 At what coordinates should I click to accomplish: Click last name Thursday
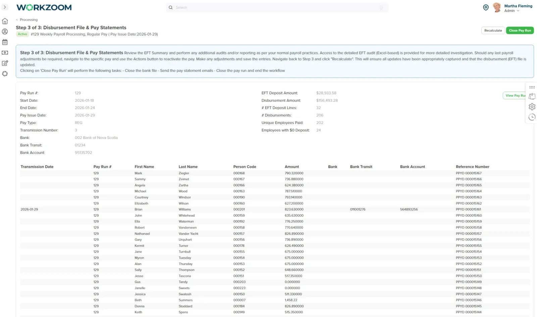tap(186, 264)
